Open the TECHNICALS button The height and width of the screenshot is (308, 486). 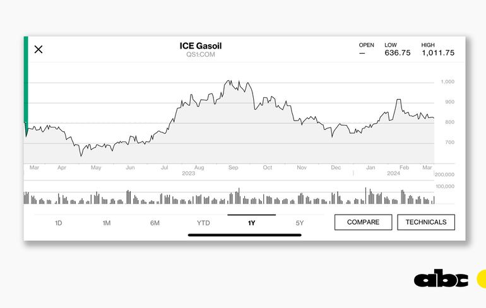(x=426, y=222)
